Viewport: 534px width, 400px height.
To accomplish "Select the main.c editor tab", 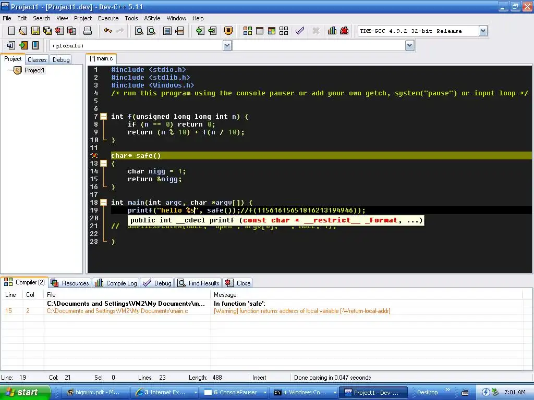I will coord(101,58).
